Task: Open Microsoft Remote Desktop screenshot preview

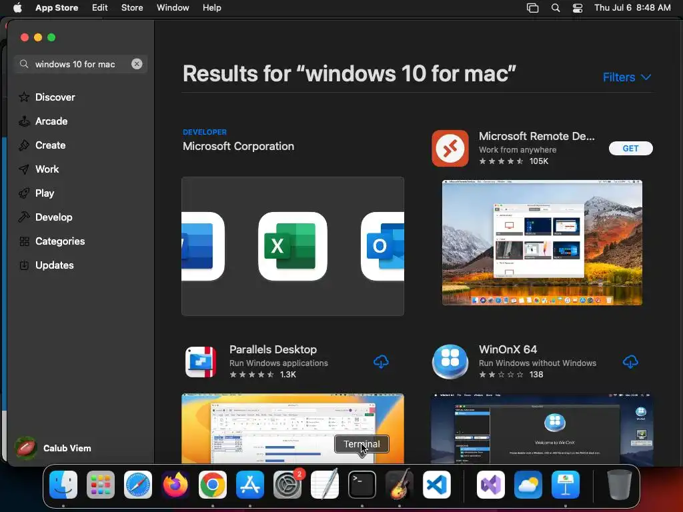Action: (542, 243)
